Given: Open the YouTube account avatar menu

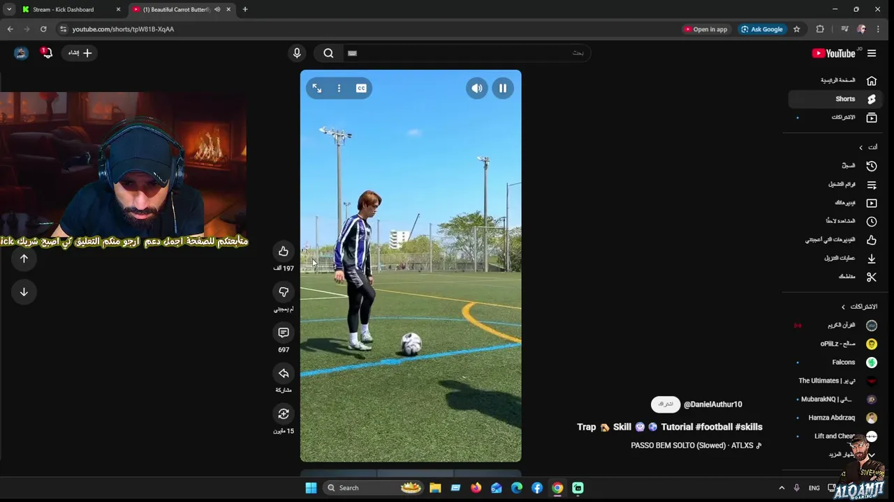Looking at the screenshot, I should click(21, 53).
